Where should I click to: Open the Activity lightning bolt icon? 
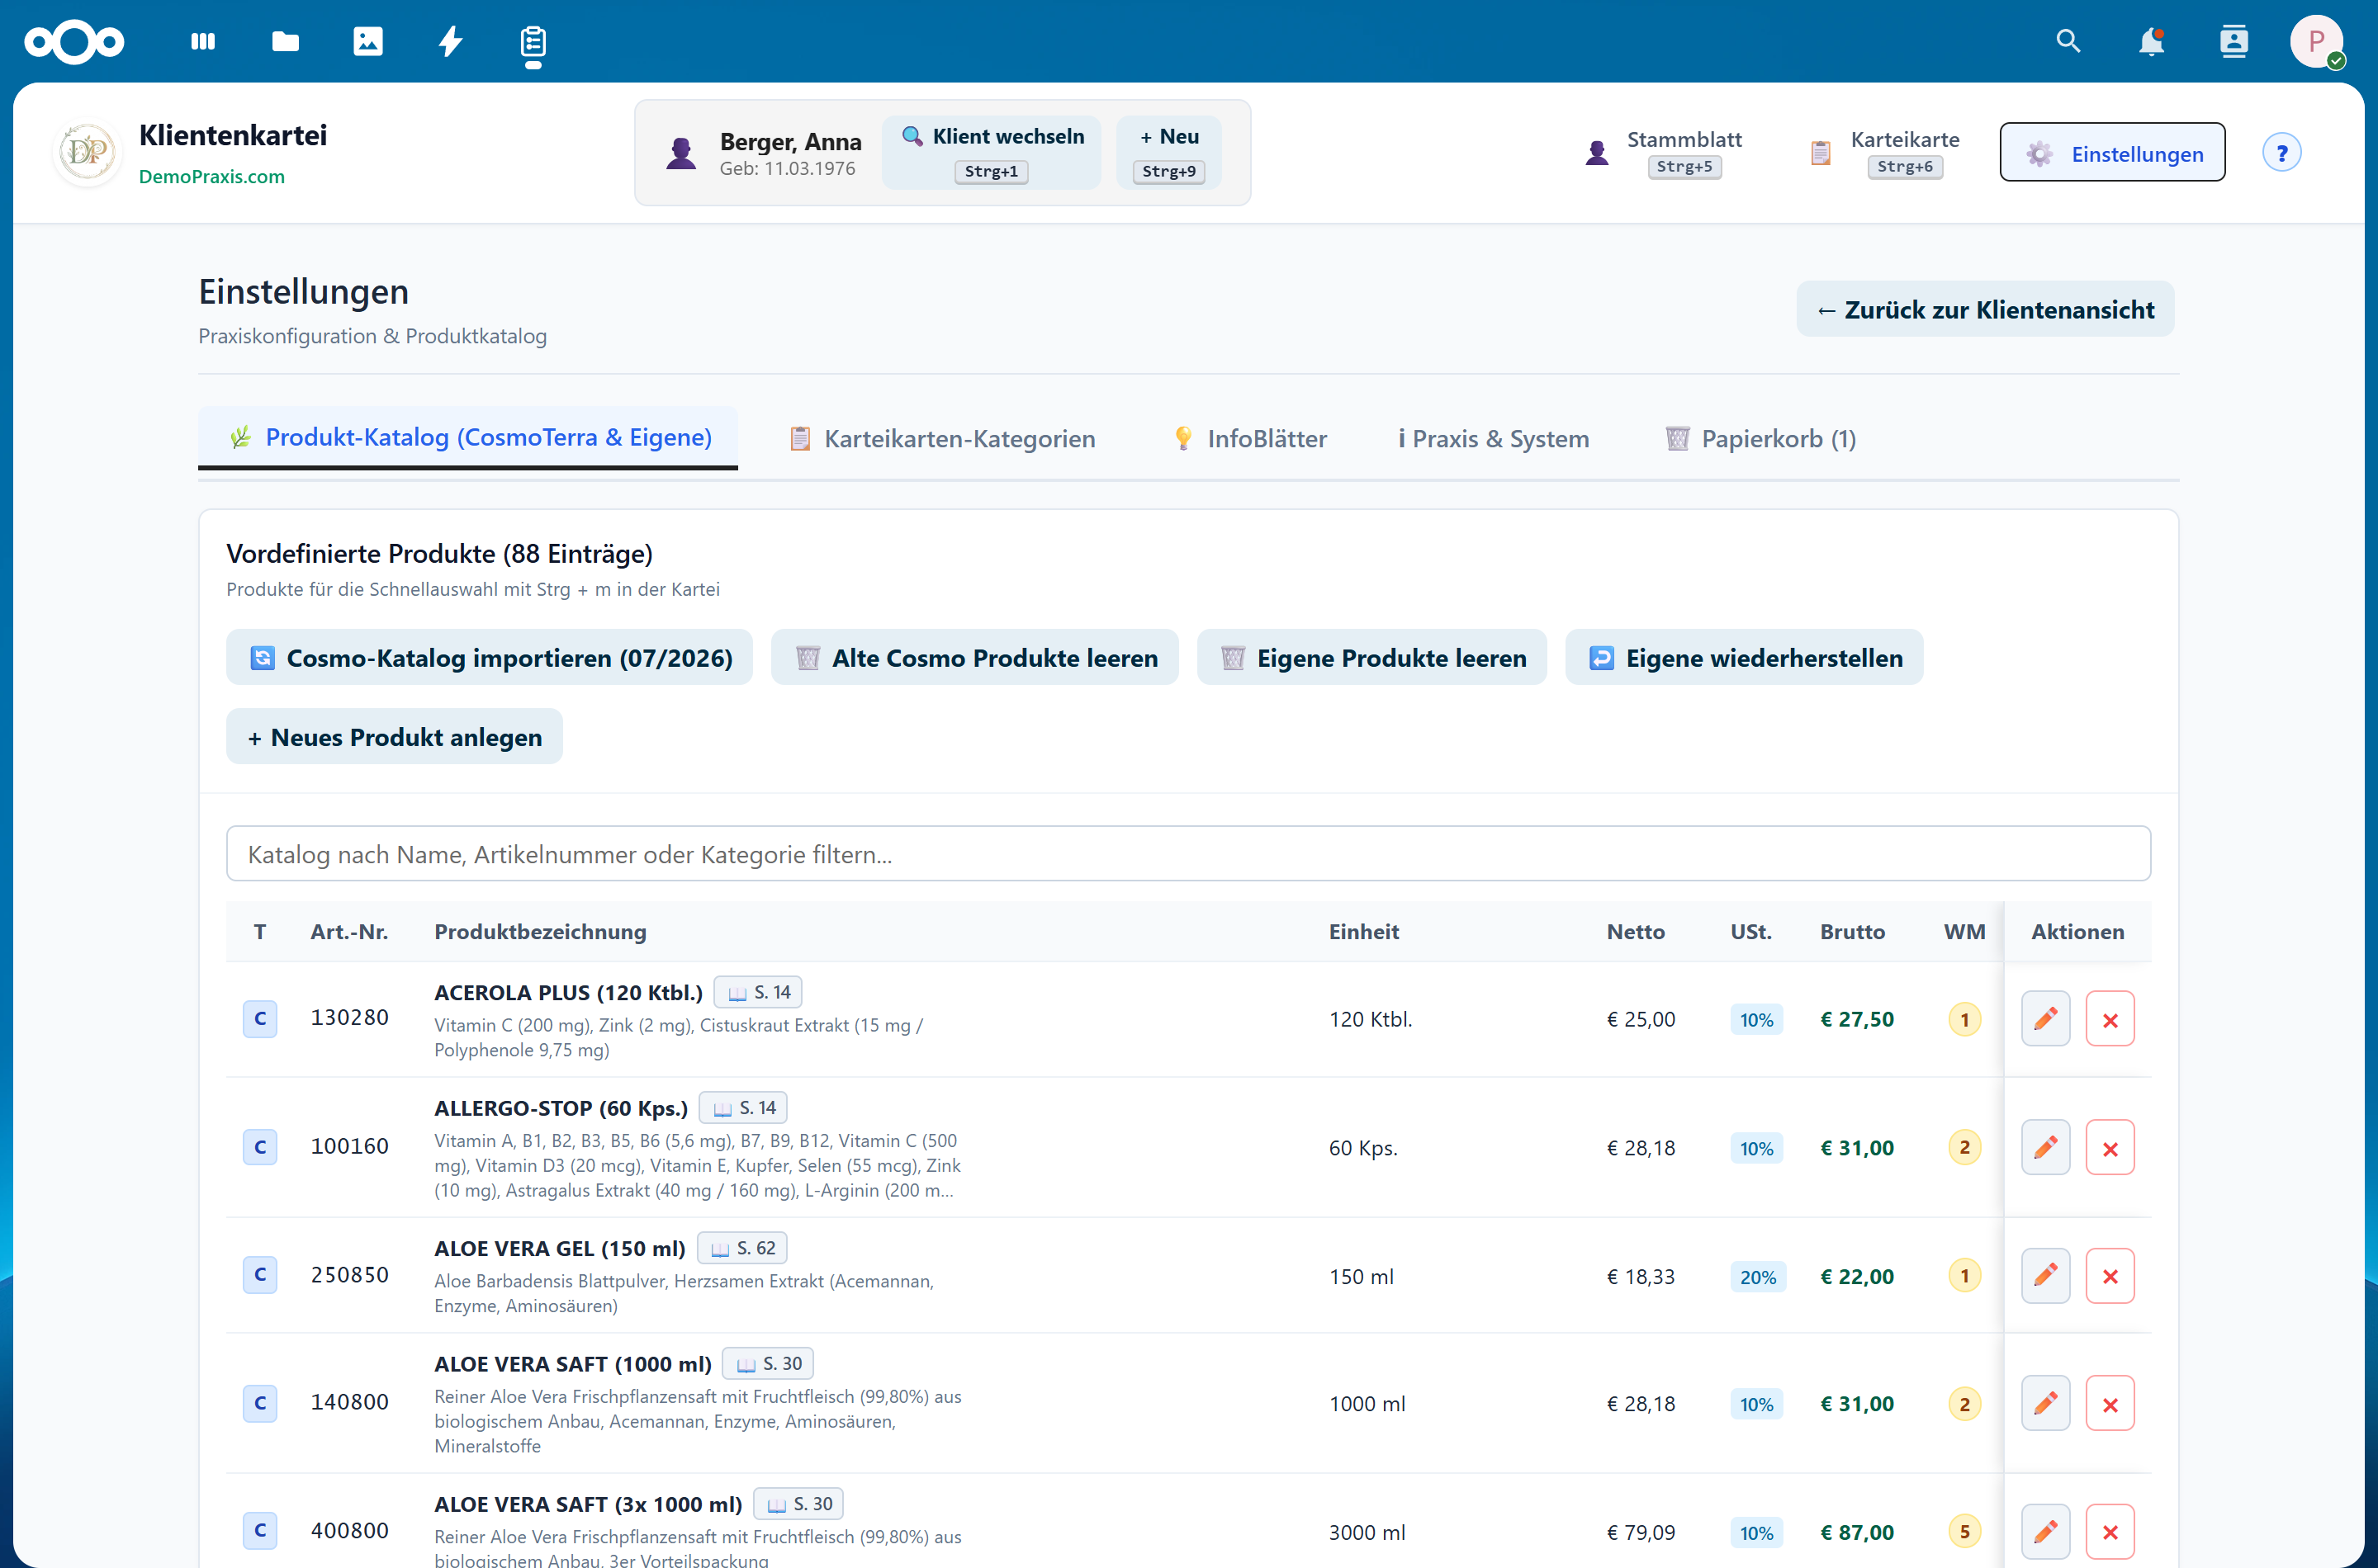pos(451,41)
